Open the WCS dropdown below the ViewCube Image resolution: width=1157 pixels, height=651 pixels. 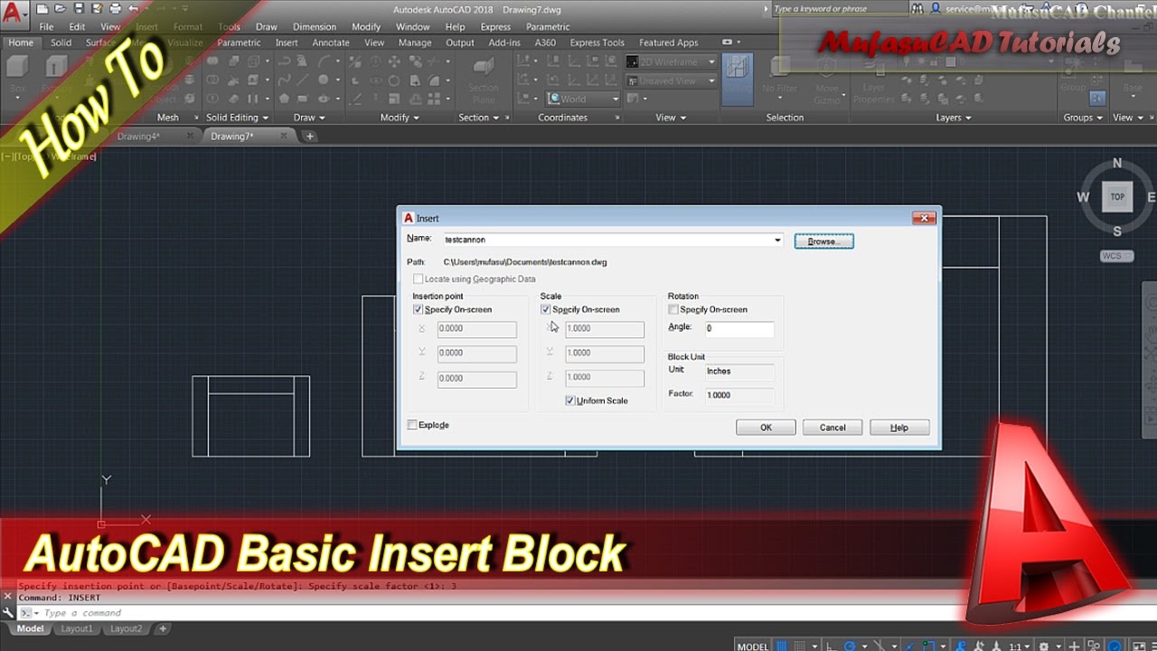pyautogui.click(x=1116, y=256)
